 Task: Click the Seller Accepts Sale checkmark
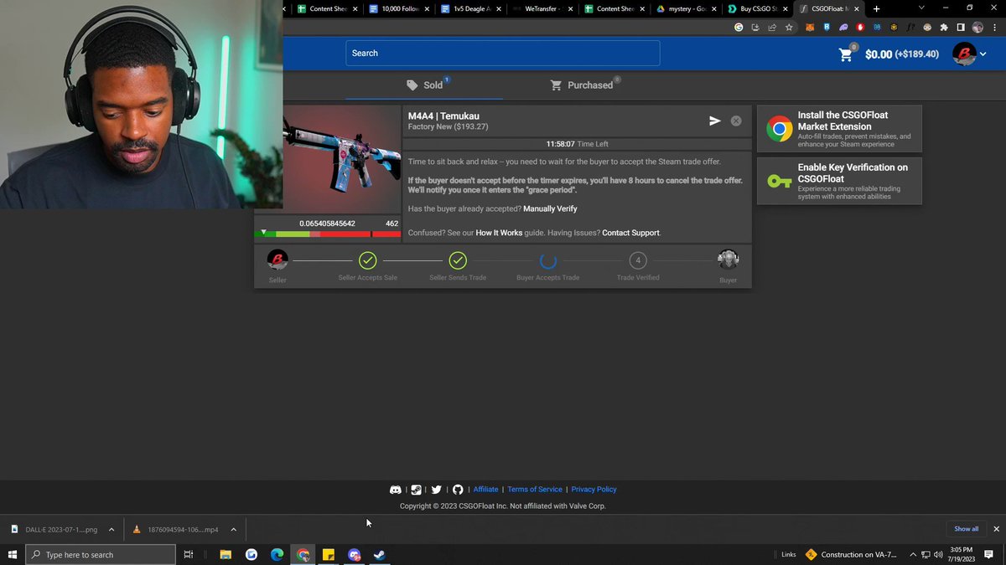368,260
